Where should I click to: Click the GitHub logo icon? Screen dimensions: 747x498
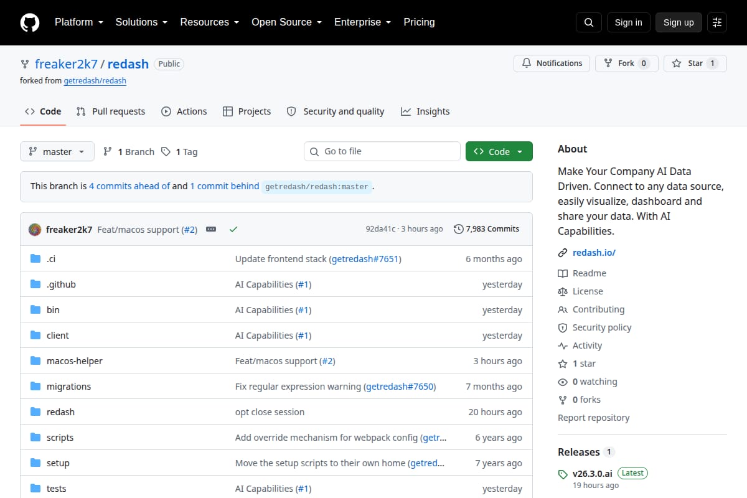[30, 22]
